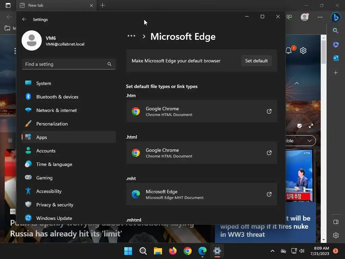345x259 pixels.
Task: Open Windows Start menu
Action: click(128, 251)
